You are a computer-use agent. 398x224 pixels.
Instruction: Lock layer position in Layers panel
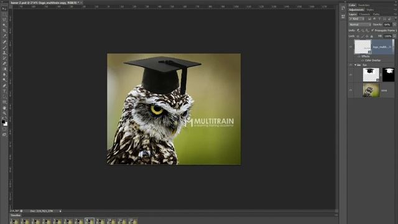367,36
